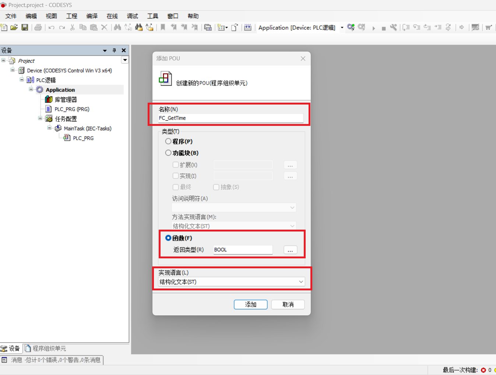Open project-wide search binoculars icon
The width and height of the screenshot is (496, 375).
point(139,27)
